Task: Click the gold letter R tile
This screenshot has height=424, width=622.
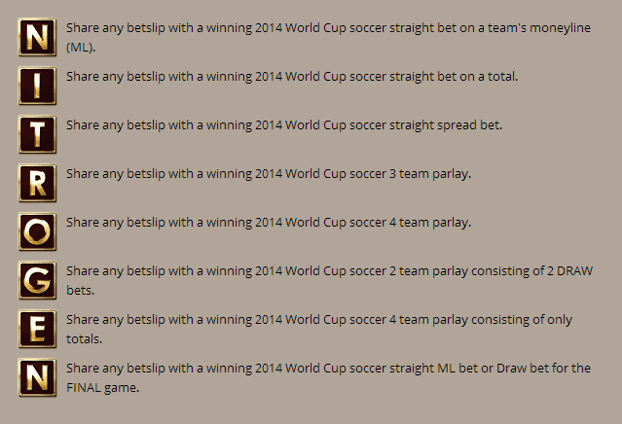Action: 37,184
